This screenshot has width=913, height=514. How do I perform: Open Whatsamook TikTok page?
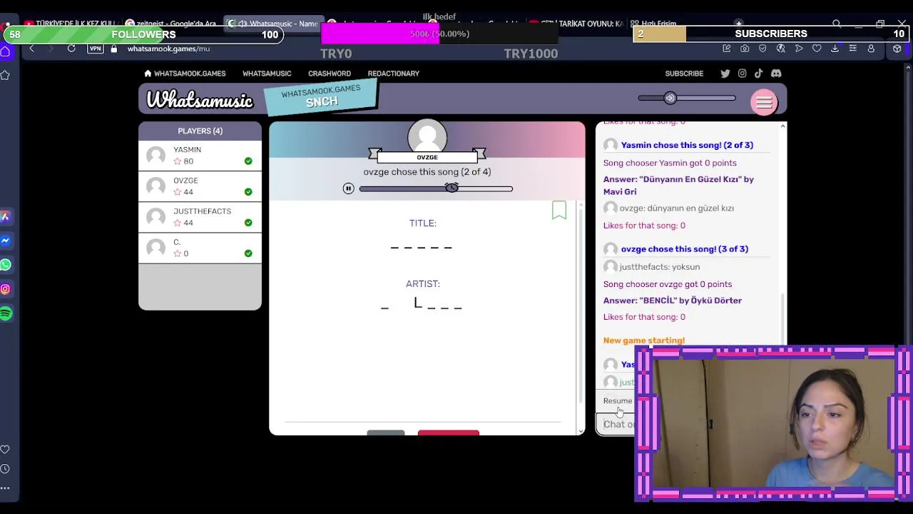click(759, 74)
